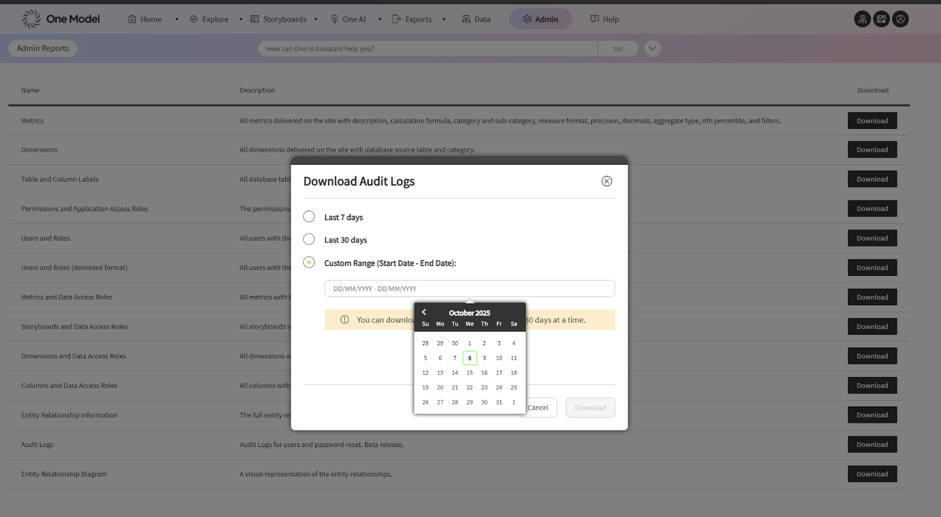Open the Help menu
941x517 pixels.
pos(605,19)
